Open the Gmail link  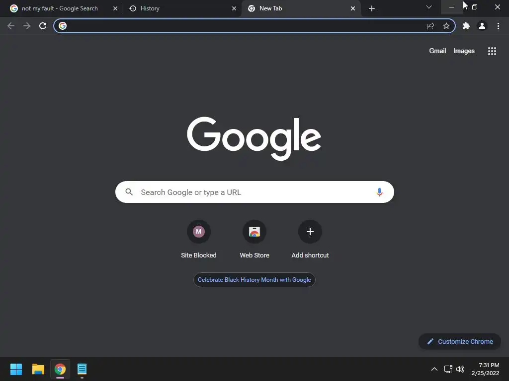pyautogui.click(x=437, y=51)
